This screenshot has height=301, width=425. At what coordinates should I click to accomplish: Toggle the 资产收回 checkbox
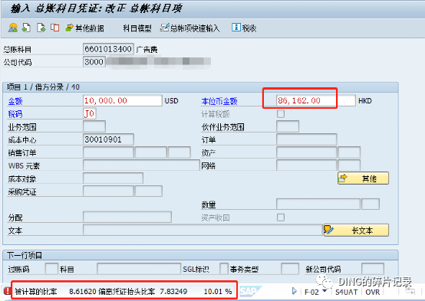(x=281, y=218)
